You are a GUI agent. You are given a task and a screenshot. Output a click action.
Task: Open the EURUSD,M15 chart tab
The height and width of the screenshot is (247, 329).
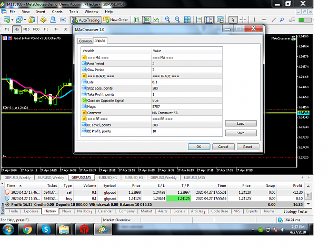pos(194,177)
